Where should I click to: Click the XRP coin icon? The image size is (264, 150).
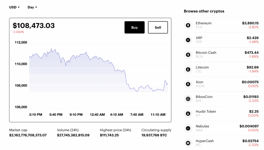188,40
